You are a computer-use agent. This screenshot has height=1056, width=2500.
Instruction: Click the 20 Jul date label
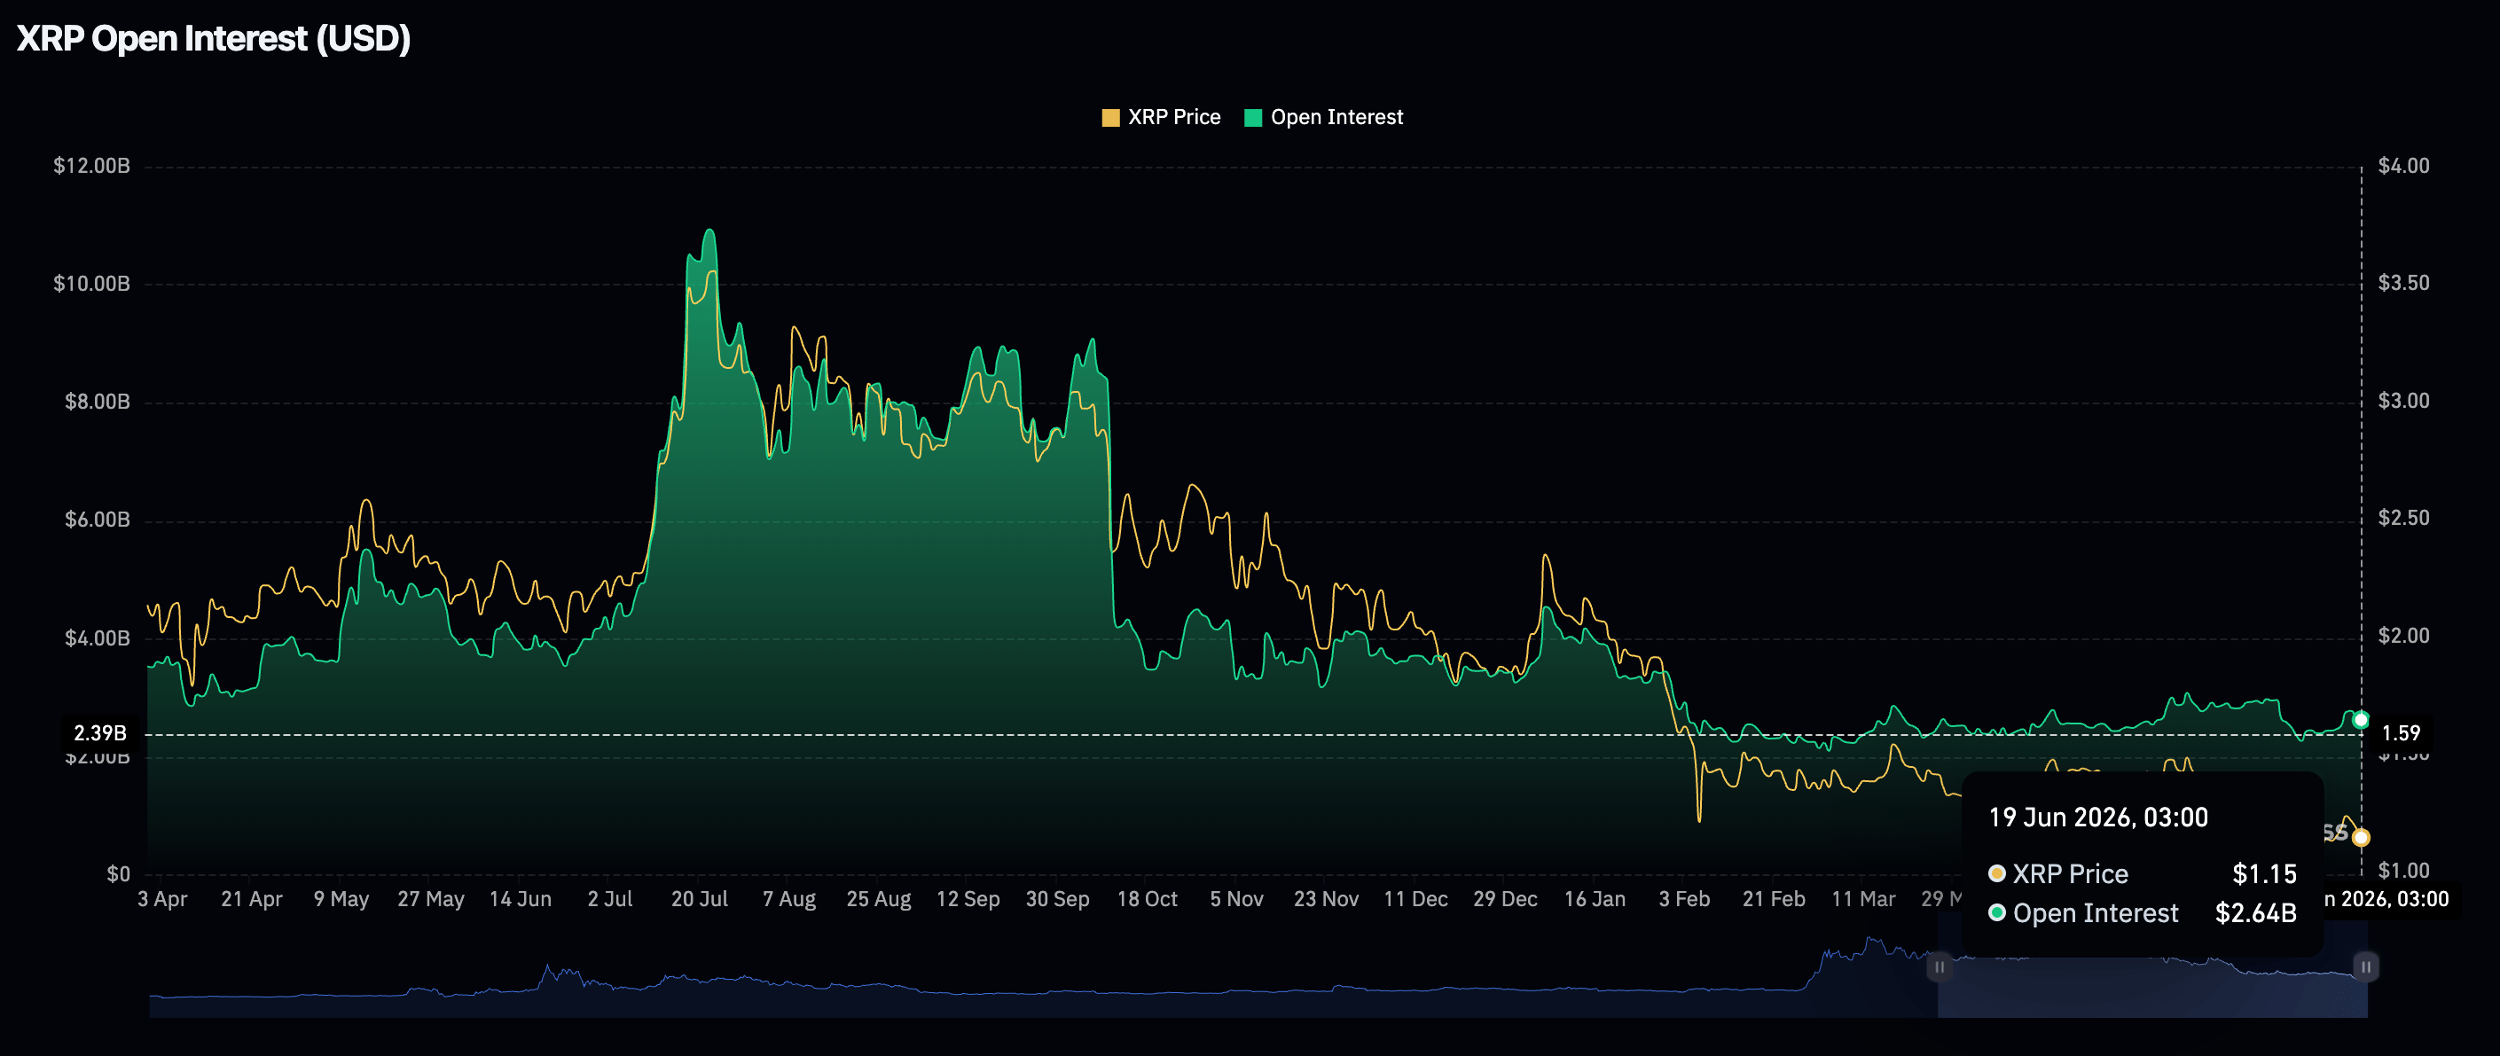tap(700, 900)
